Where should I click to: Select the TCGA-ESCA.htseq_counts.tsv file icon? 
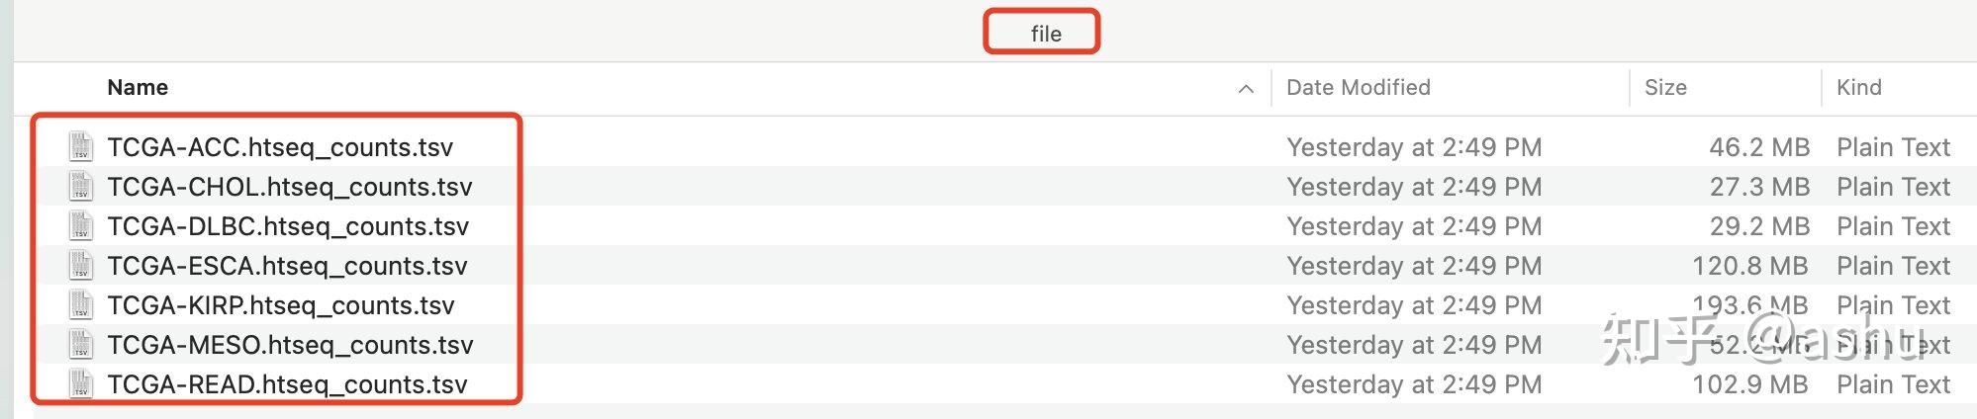point(81,265)
